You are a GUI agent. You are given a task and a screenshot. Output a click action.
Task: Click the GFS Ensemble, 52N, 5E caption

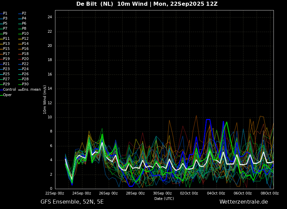(72, 202)
